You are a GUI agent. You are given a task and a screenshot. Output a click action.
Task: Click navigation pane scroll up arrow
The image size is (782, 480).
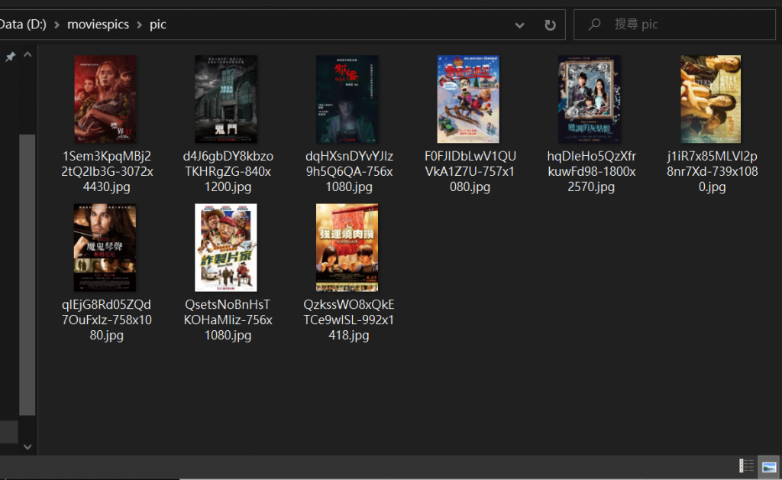point(27,55)
